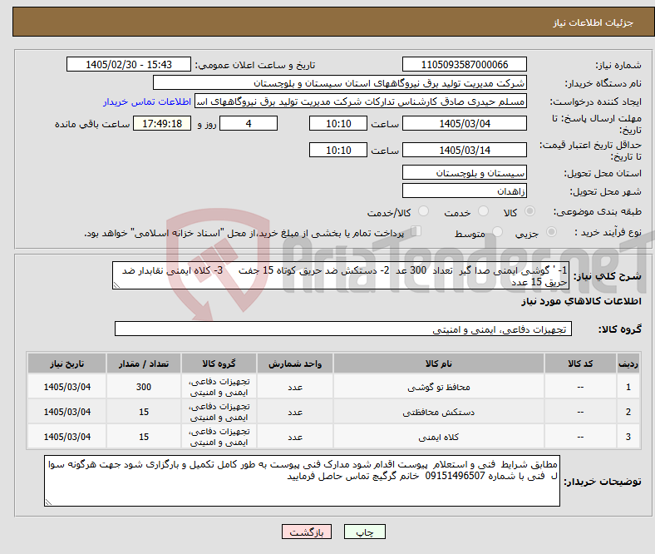Viewport: 655px width, 554px height.
Task: Click the کد کالا column header
Action: point(580,364)
